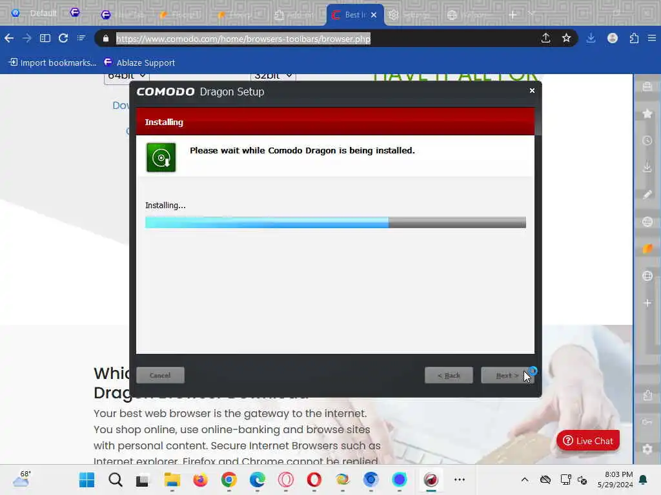The height and width of the screenshot is (495, 661).
Task: Switch to the Add-ons tab
Action: pyautogui.click(x=295, y=15)
